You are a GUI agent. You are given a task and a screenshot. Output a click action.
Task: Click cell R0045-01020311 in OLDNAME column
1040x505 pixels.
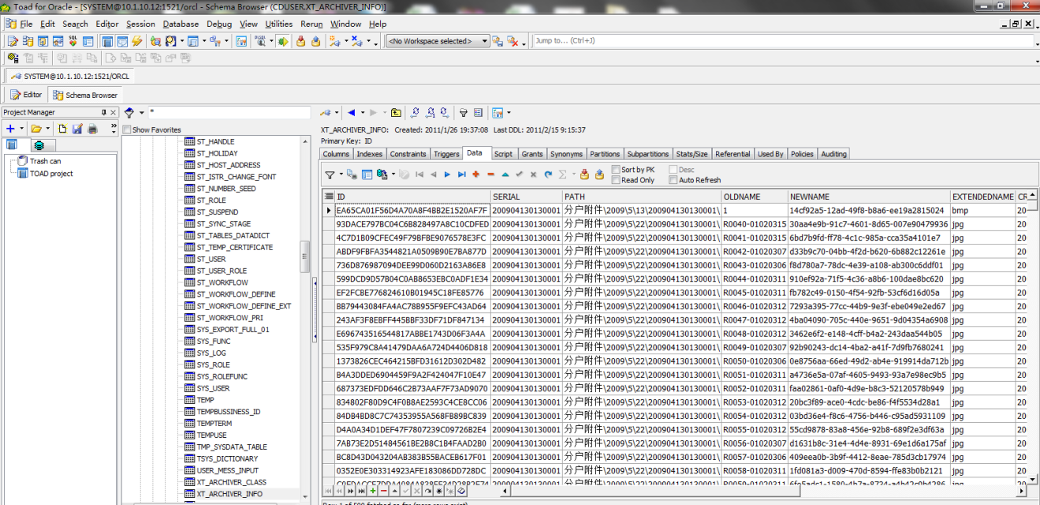click(x=754, y=292)
